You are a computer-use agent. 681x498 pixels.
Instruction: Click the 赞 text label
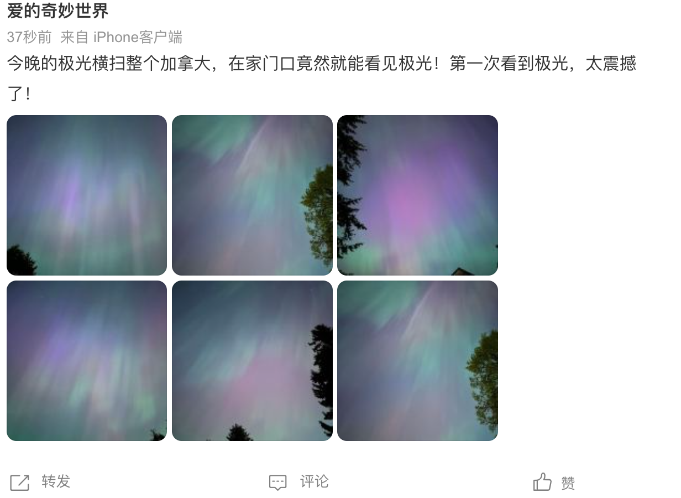pyautogui.click(x=568, y=483)
